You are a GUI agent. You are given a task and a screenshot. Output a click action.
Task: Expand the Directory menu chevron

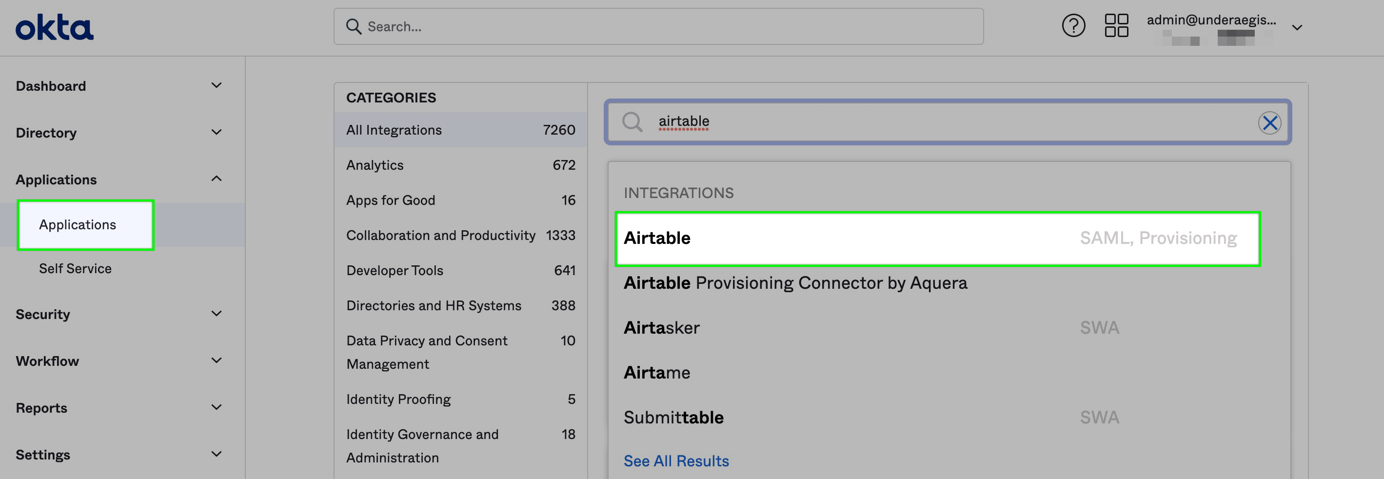(217, 132)
